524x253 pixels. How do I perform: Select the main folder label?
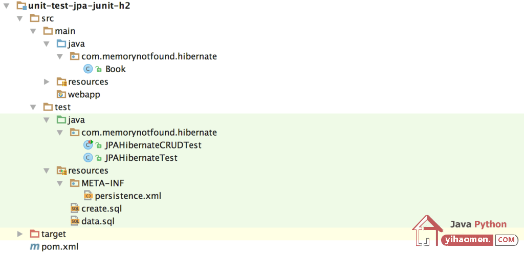(x=65, y=31)
